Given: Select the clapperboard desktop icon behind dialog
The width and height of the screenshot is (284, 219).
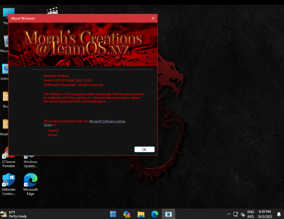Looking at the screenshot, I should [x=52, y=10].
